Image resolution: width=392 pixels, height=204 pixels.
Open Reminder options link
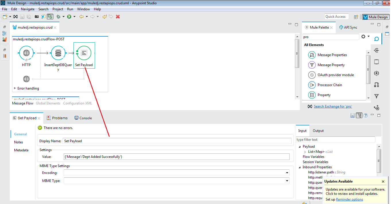(x=350, y=199)
